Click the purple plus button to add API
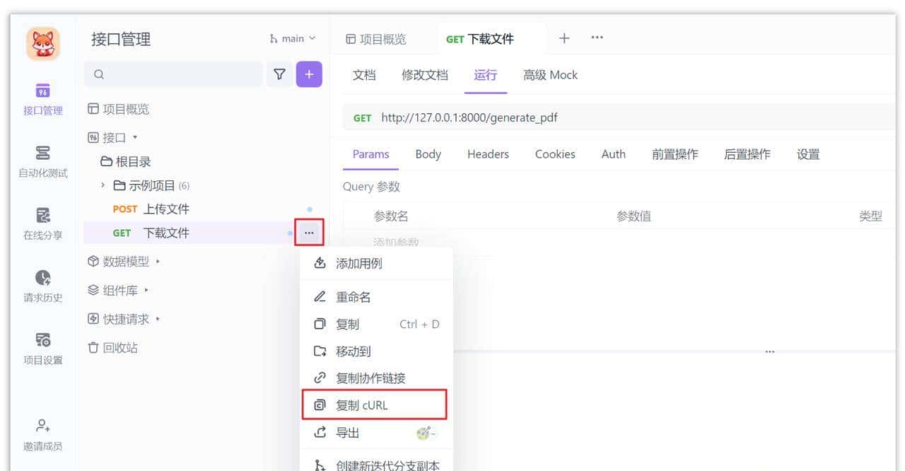This screenshot has width=905, height=471. [309, 74]
